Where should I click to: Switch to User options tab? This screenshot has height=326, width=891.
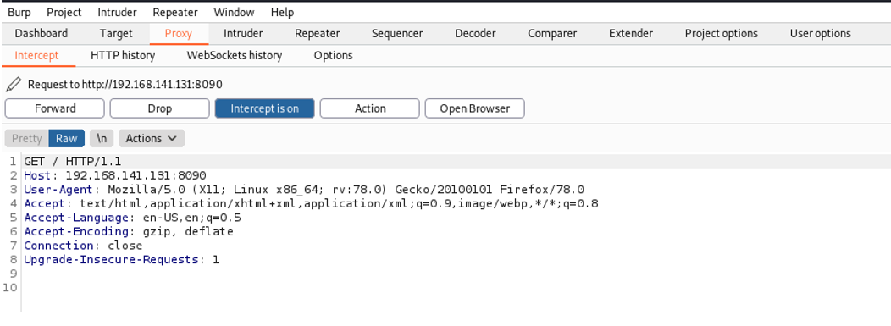[820, 34]
